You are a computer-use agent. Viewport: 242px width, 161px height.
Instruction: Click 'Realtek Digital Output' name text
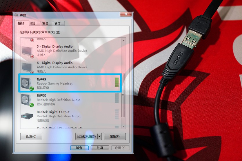(x=53, y=112)
